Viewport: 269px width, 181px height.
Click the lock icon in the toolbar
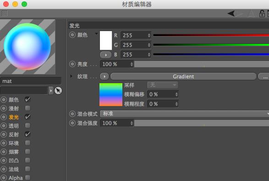[262, 14]
